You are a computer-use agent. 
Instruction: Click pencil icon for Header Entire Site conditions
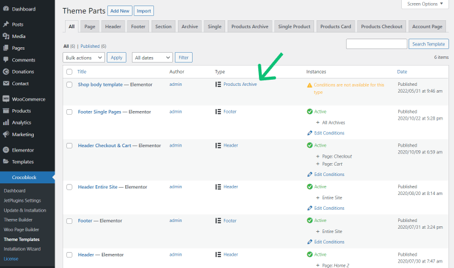[310, 208]
